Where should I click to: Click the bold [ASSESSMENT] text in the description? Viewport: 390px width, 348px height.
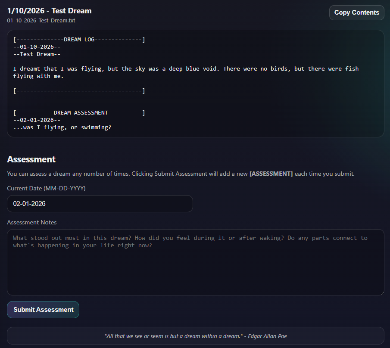(271, 174)
